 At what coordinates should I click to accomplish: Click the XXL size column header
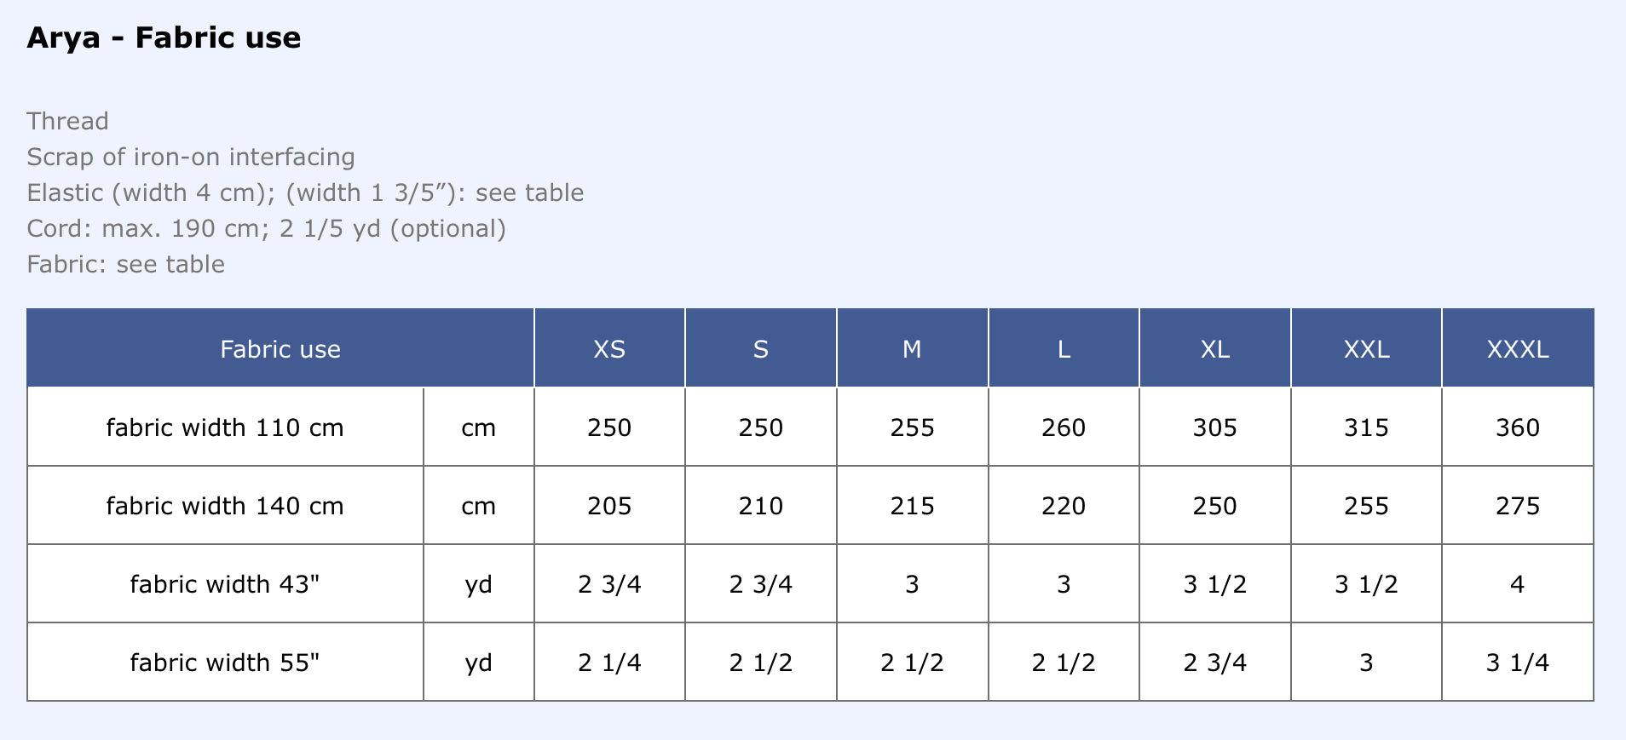point(1366,349)
